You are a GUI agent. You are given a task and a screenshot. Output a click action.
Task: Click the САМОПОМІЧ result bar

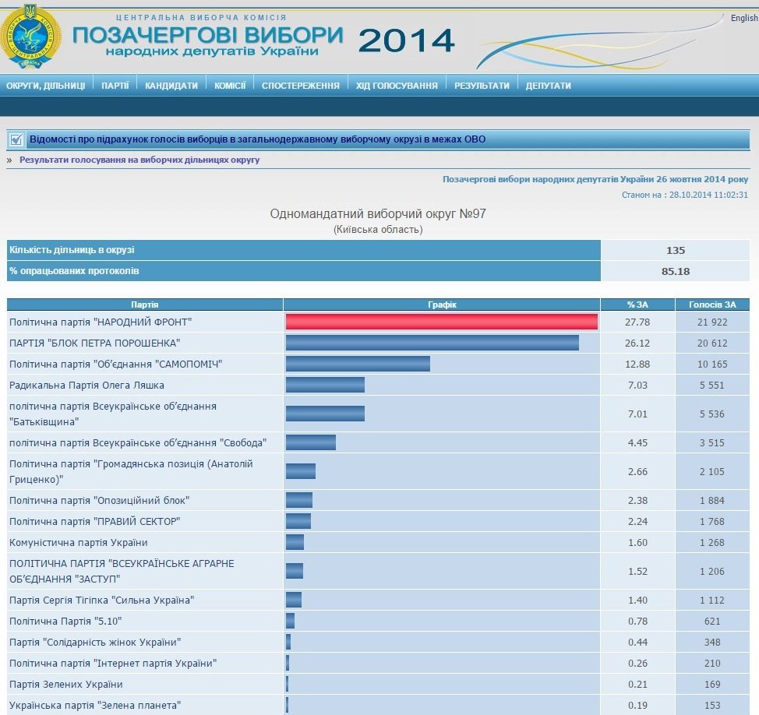(x=358, y=364)
